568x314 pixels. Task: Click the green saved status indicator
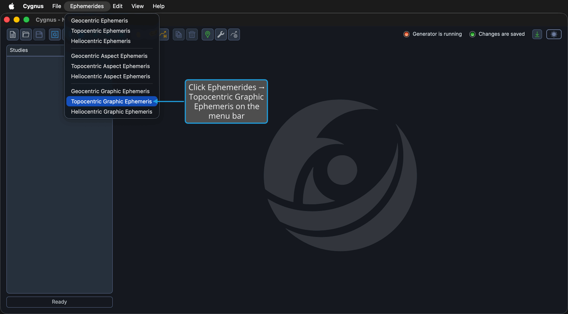pyautogui.click(x=472, y=34)
